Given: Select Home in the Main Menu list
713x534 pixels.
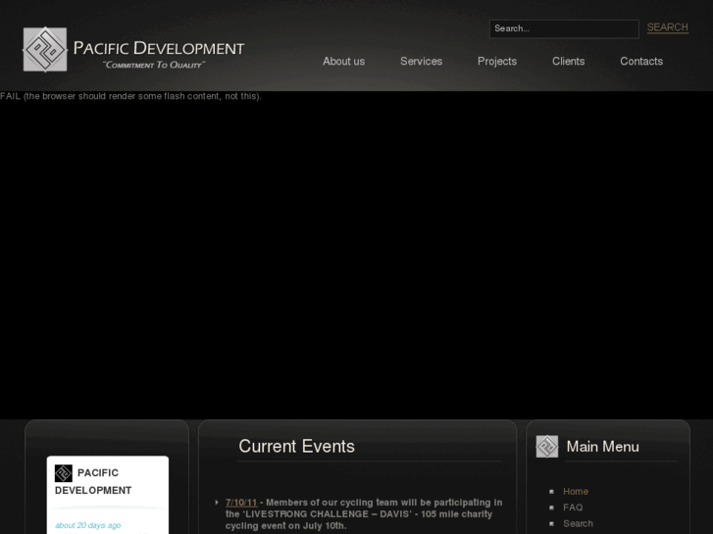Looking at the screenshot, I should 576,492.
